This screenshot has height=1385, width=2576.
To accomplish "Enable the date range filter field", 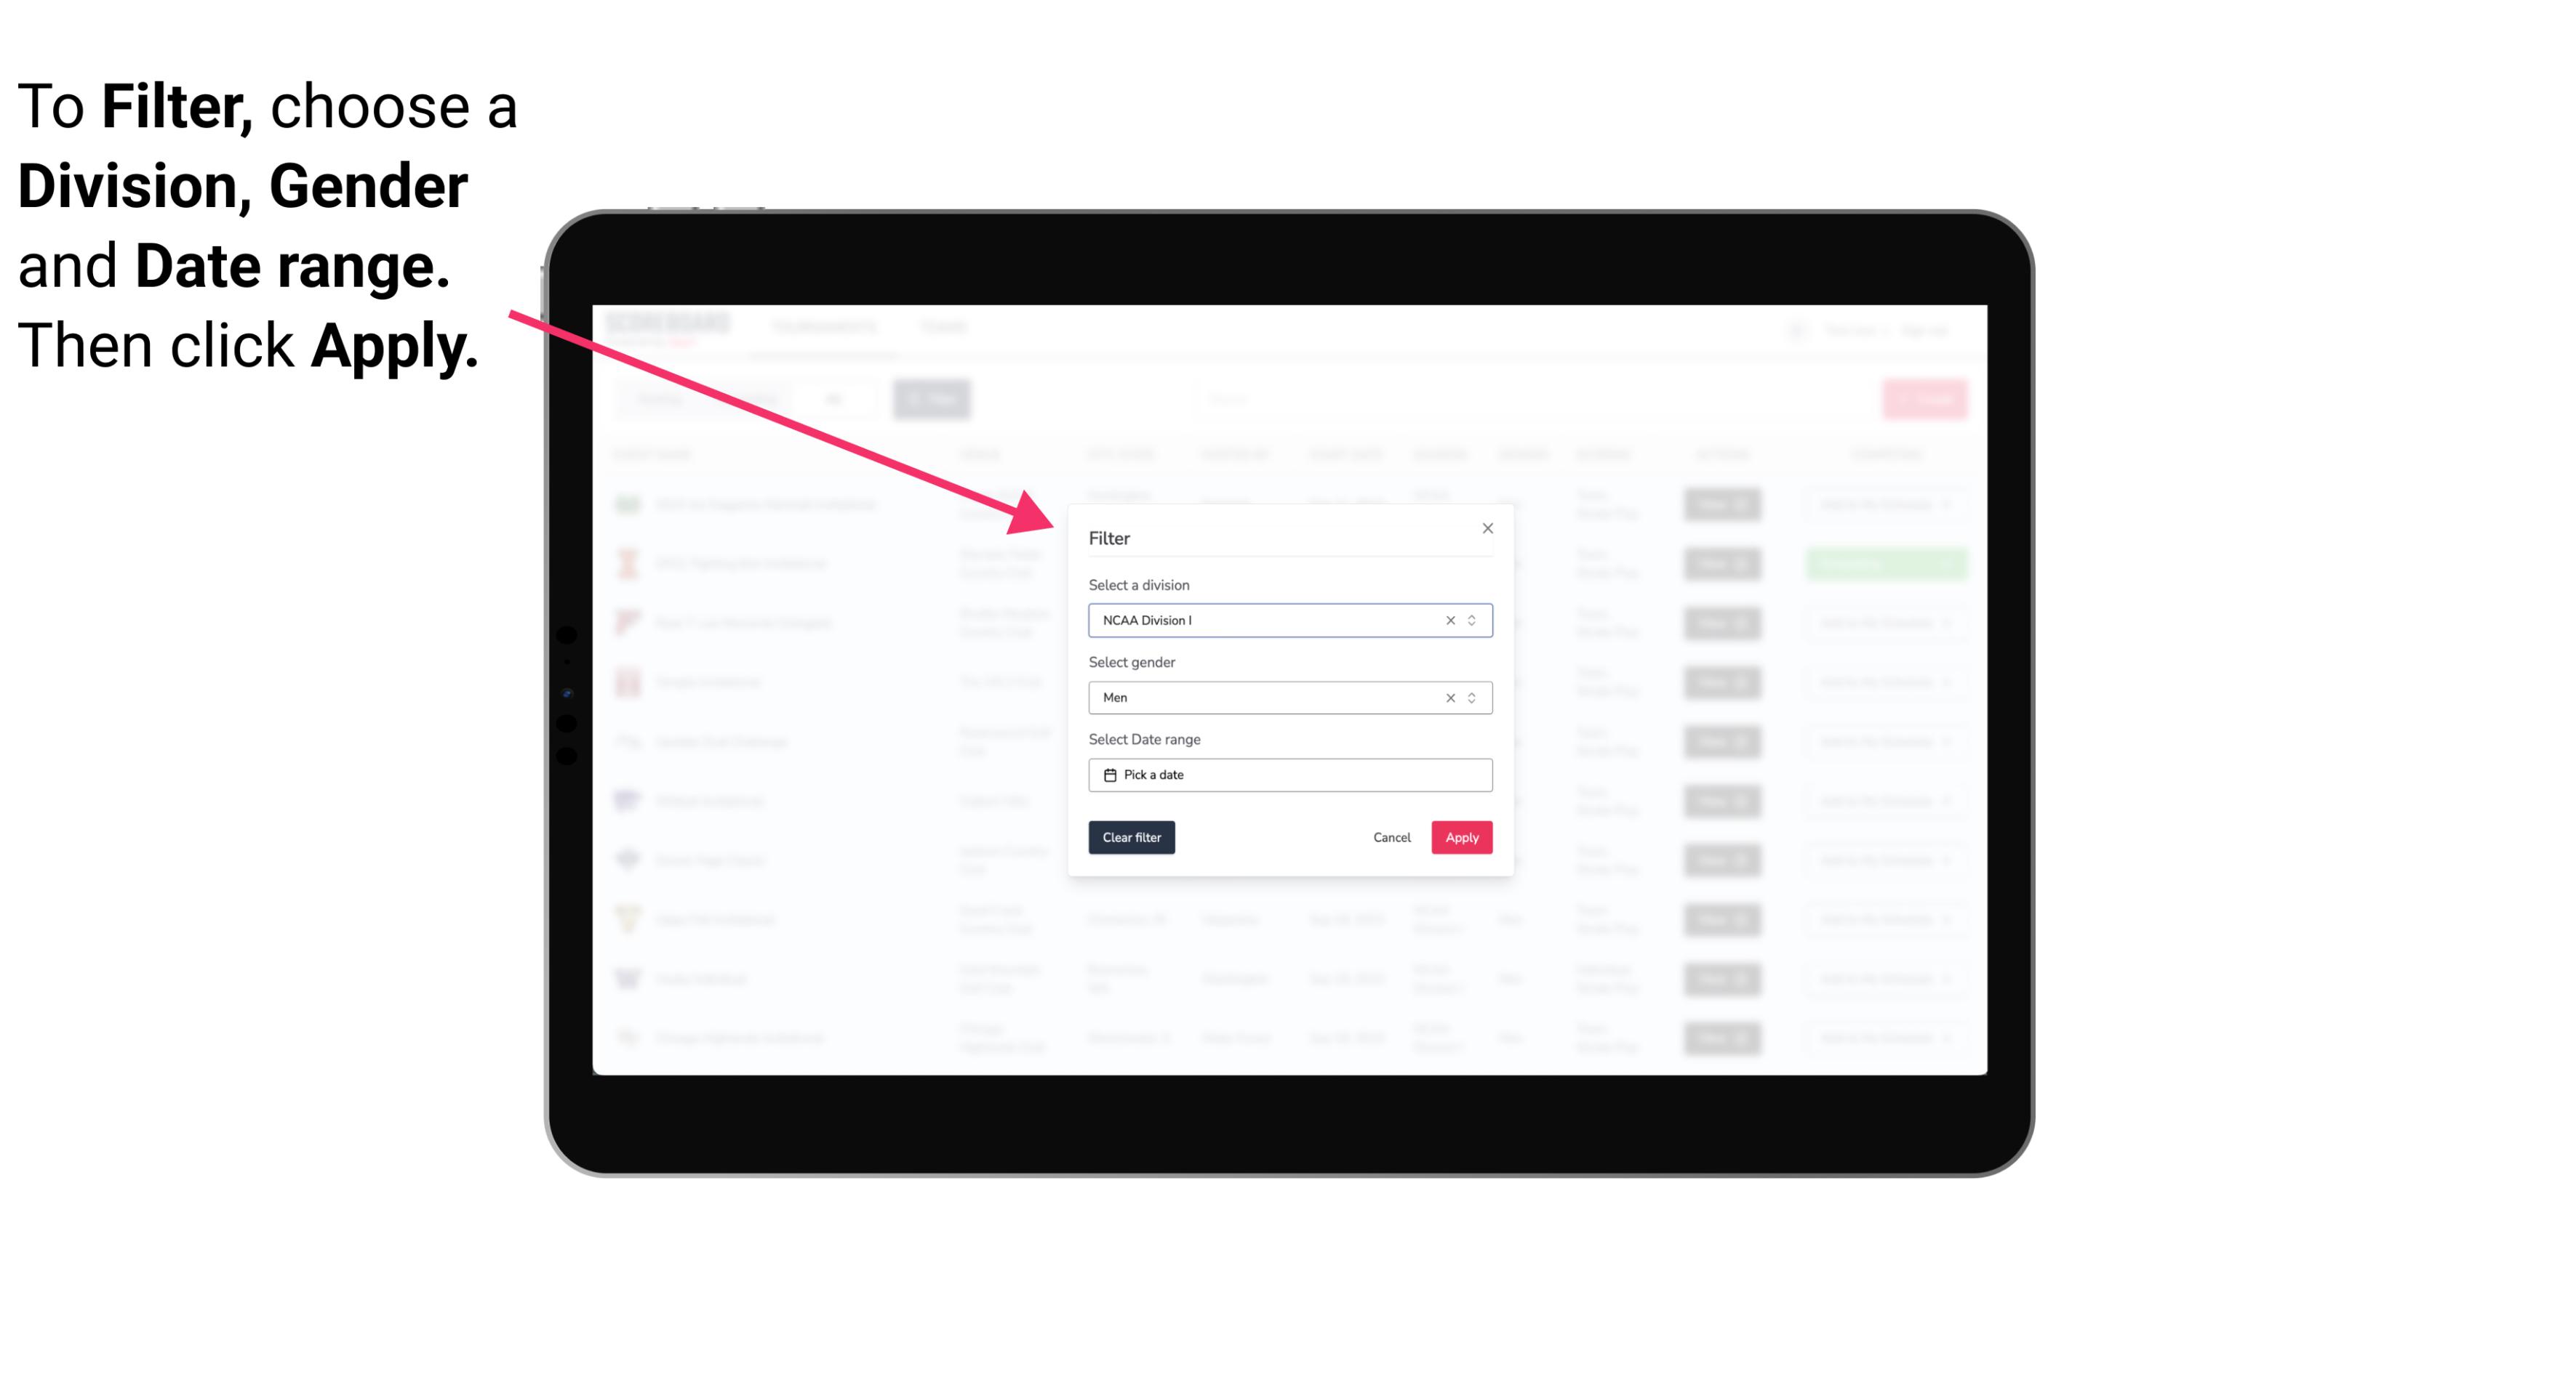I will coord(1291,775).
